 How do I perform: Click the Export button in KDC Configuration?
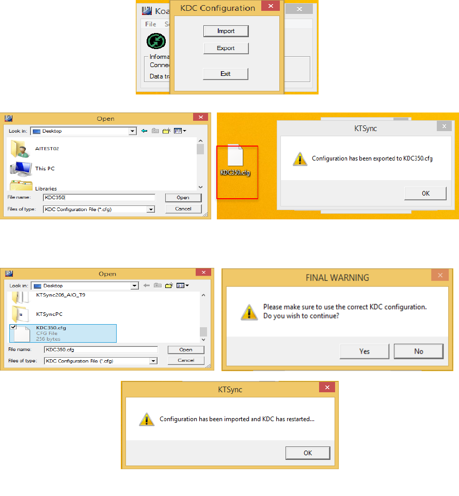pos(226,48)
